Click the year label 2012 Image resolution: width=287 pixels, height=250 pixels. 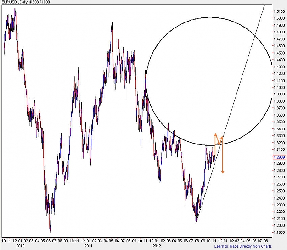tap(157, 246)
